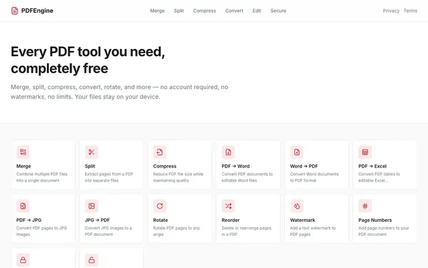This screenshot has height=268, width=428.
Task: Open the Word → PDF card title
Action: tap(304, 166)
